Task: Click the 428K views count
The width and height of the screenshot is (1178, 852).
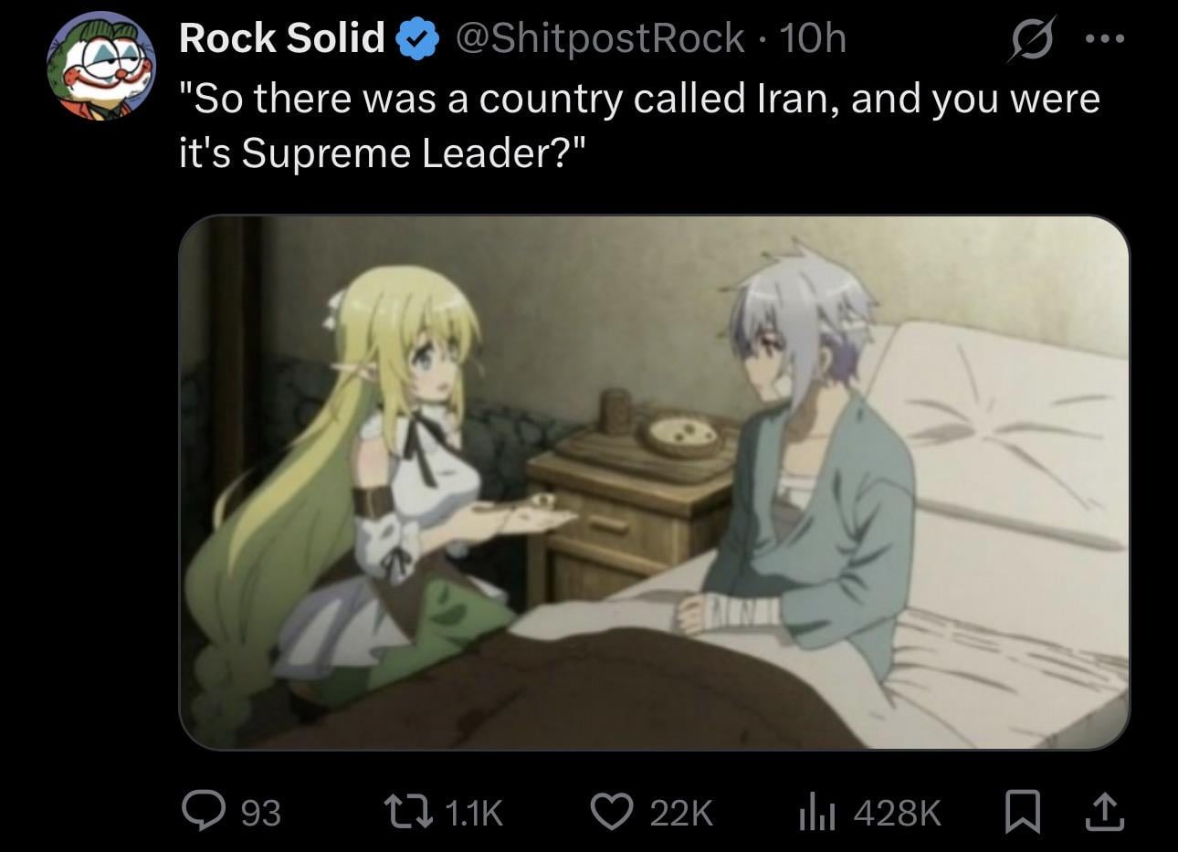Action: coord(897,812)
